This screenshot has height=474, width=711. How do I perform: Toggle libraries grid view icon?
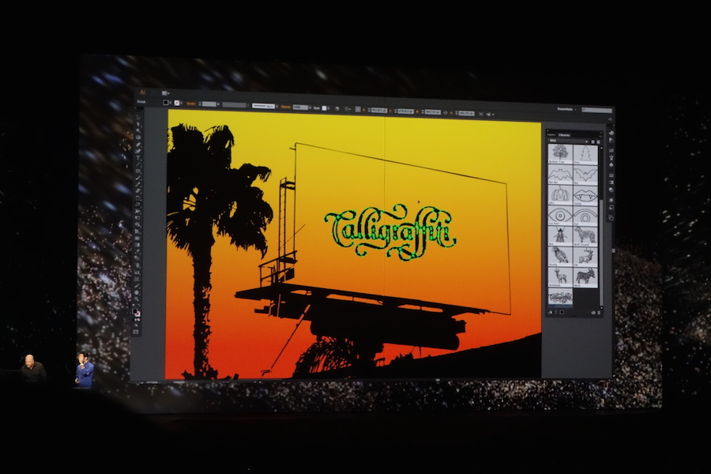593,142
